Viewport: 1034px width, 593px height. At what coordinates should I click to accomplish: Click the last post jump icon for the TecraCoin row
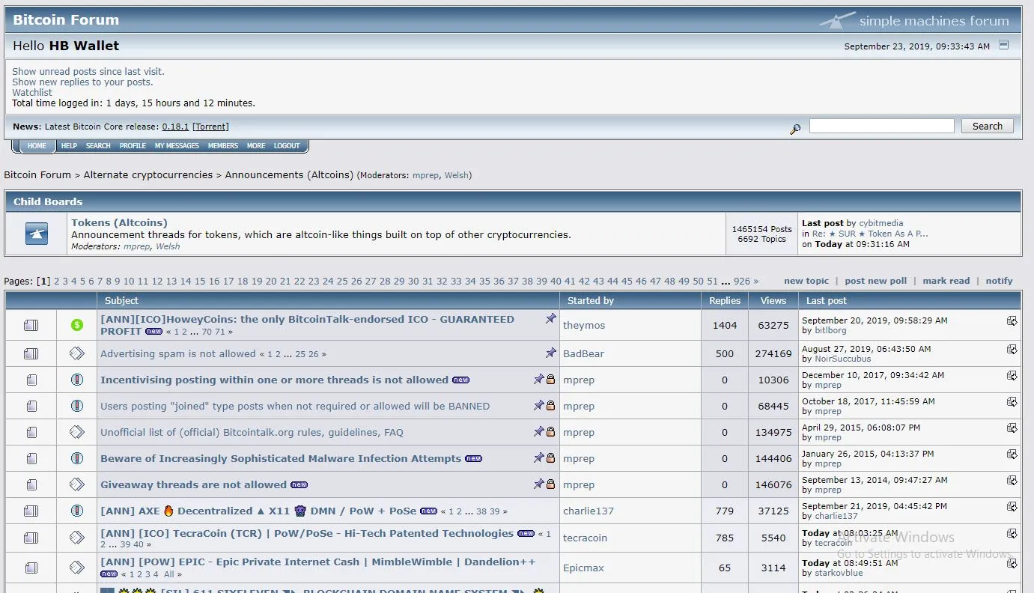pyautogui.click(x=1012, y=533)
